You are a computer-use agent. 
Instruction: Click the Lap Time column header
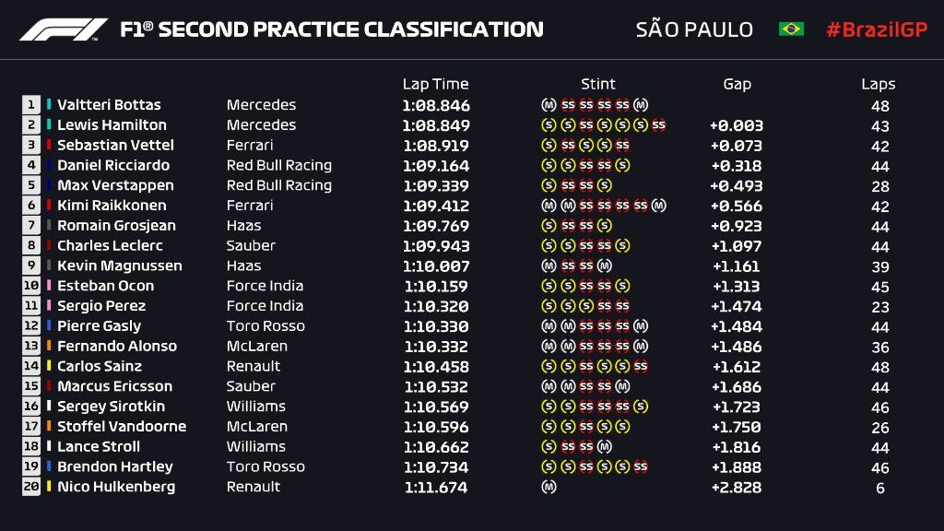pyautogui.click(x=435, y=84)
